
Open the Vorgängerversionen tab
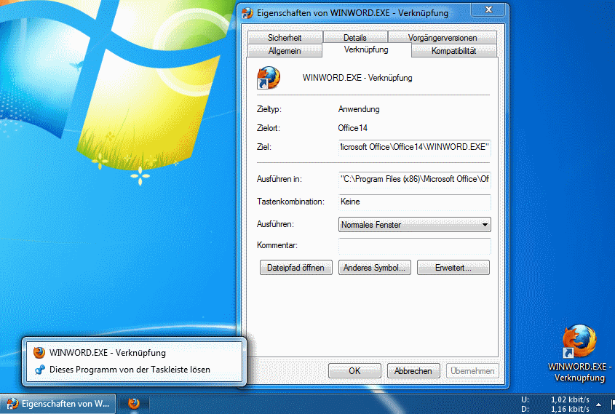click(x=442, y=37)
